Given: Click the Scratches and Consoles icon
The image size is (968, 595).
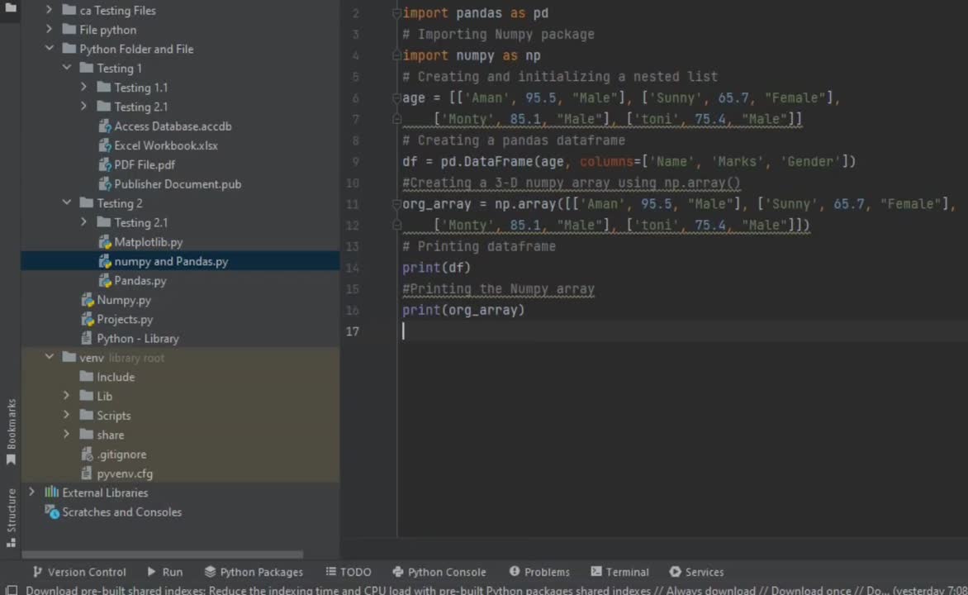Looking at the screenshot, I should pyautogui.click(x=52, y=512).
